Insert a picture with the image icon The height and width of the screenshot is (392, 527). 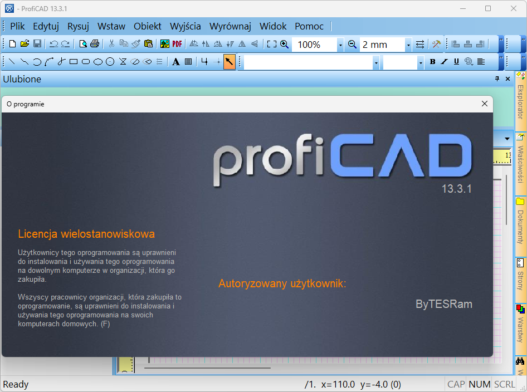click(165, 44)
